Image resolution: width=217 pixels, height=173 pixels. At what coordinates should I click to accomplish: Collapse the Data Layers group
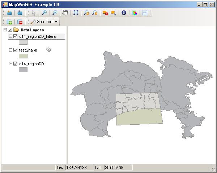5,30
